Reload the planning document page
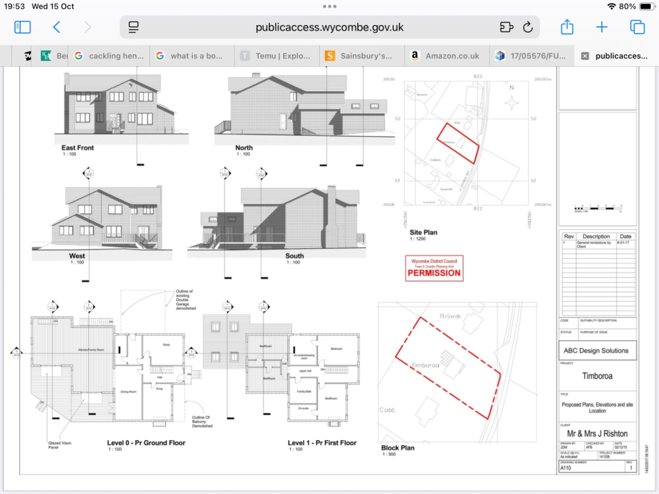This screenshot has height=494, width=659. (x=528, y=27)
